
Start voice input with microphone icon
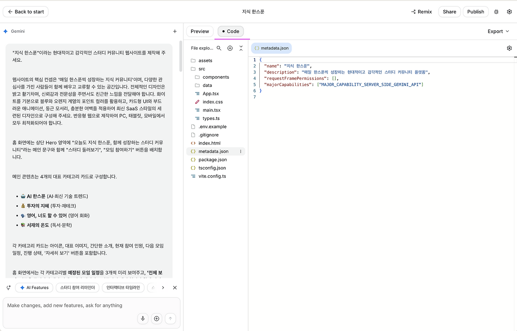(143, 318)
